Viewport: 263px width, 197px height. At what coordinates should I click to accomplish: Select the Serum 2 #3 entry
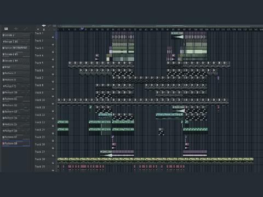tap(16, 54)
